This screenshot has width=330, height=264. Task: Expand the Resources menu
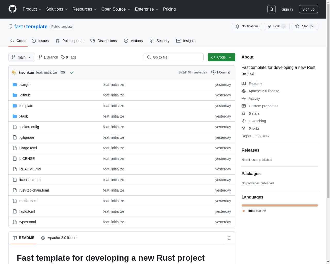(x=85, y=9)
